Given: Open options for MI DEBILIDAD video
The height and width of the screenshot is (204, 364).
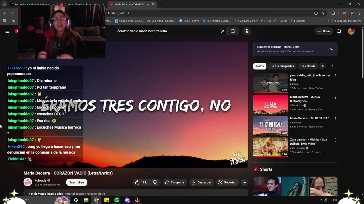Looking at the screenshot, I should [x=336, y=119].
